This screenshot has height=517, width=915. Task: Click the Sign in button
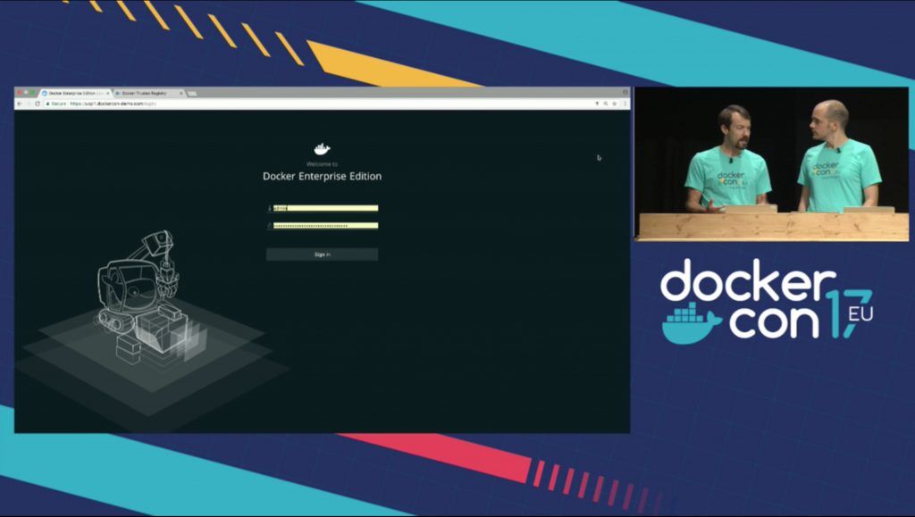pyautogui.click(x=322, y=254)
